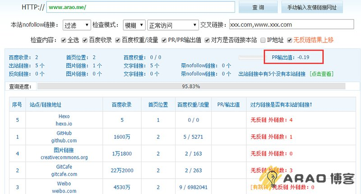
Task: Click the 4530万 cell for Weibo
Action: 122,187
